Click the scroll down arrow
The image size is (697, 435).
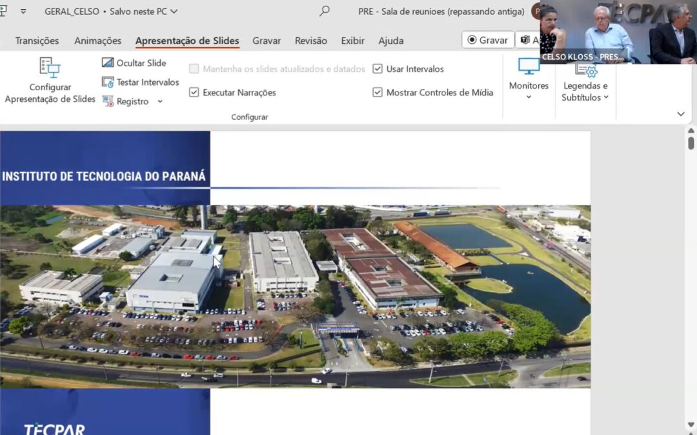[691, 426]
